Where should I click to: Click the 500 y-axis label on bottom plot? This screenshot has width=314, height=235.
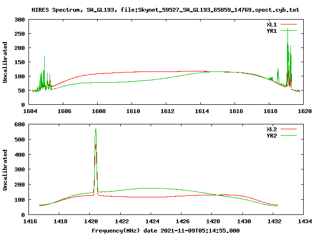point(20,140)
